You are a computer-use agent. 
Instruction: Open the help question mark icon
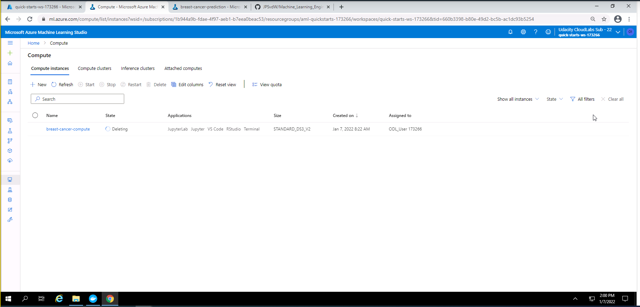[536, 32]
